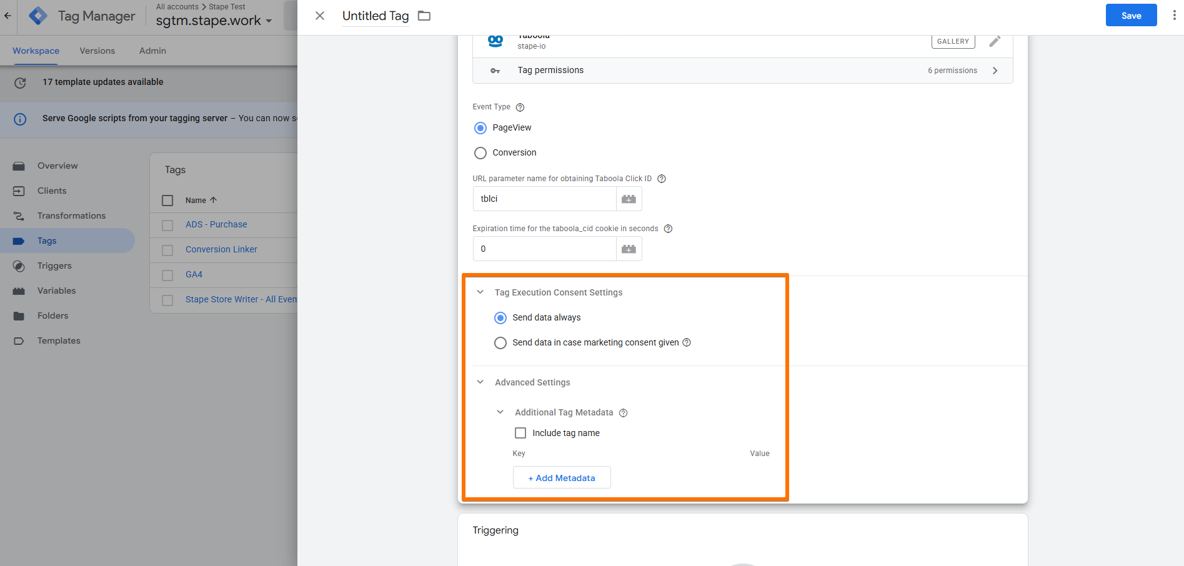The image size is (1184, 566).
Task: Click the Folders sidebar icon
Action: tap(19, 316)
